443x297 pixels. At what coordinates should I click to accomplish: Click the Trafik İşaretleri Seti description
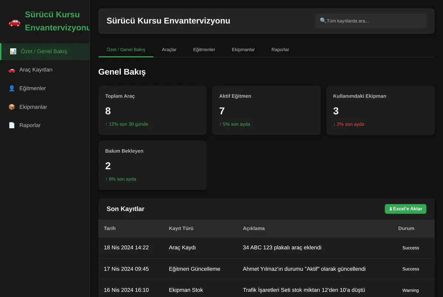(x=304, y=290)
